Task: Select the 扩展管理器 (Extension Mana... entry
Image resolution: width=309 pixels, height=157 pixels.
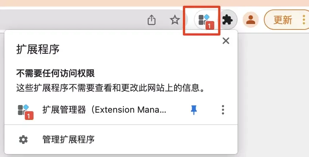Action: pos(104,110)
